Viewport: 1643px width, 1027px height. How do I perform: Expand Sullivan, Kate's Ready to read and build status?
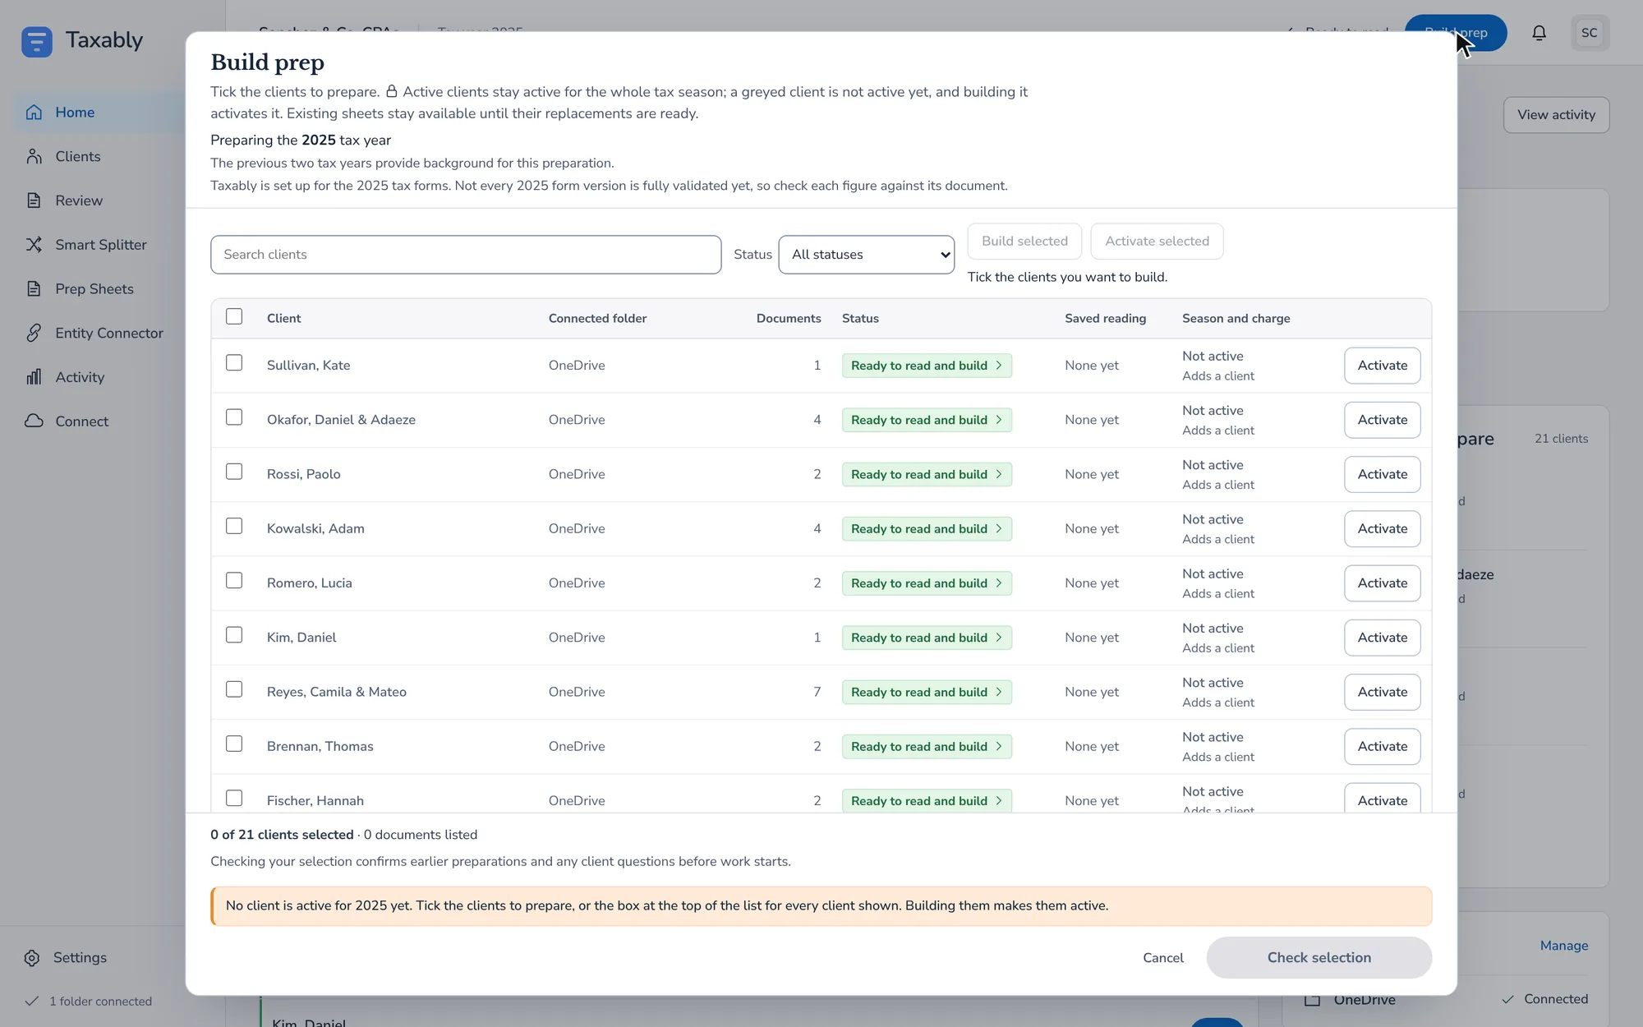[927, 366]
